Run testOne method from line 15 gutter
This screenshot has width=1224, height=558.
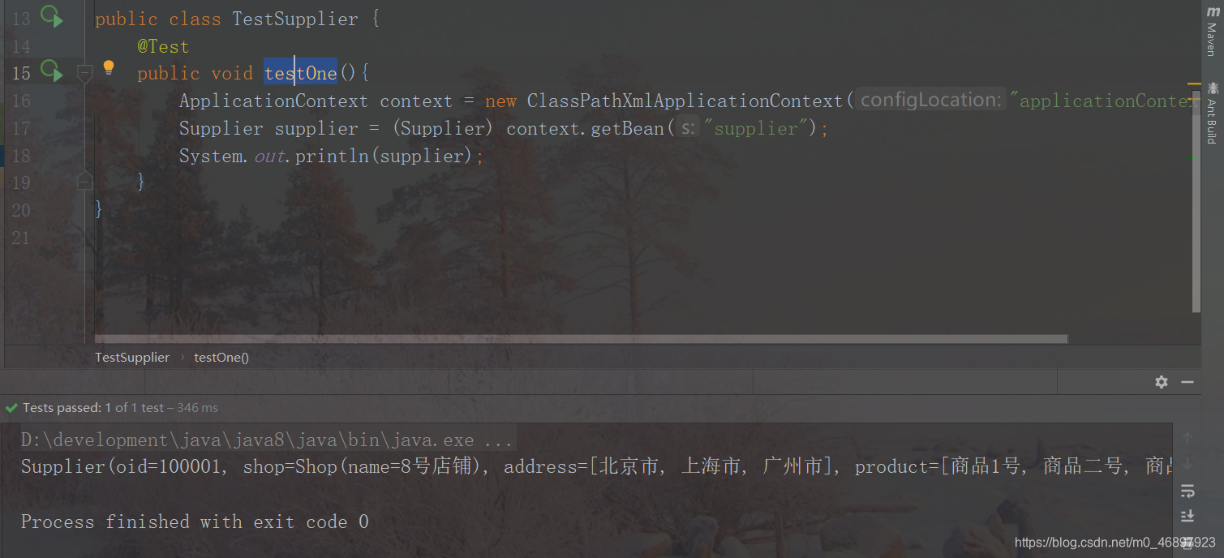point(52,71)
